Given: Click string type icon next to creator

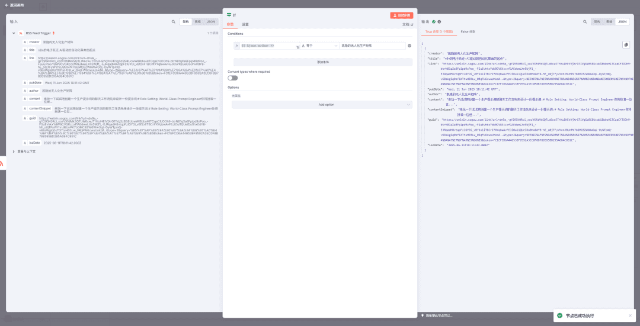Looking at the screenshot, I should point(25,42).
